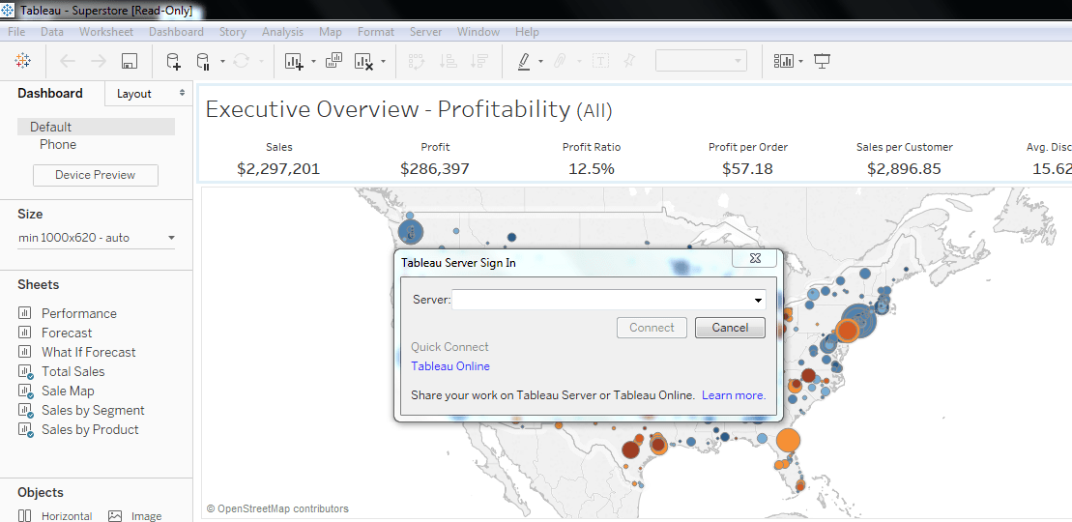Click the Run Update refresh icon
The width and height of the screenshot is (1072, 522).
(241, 62)
